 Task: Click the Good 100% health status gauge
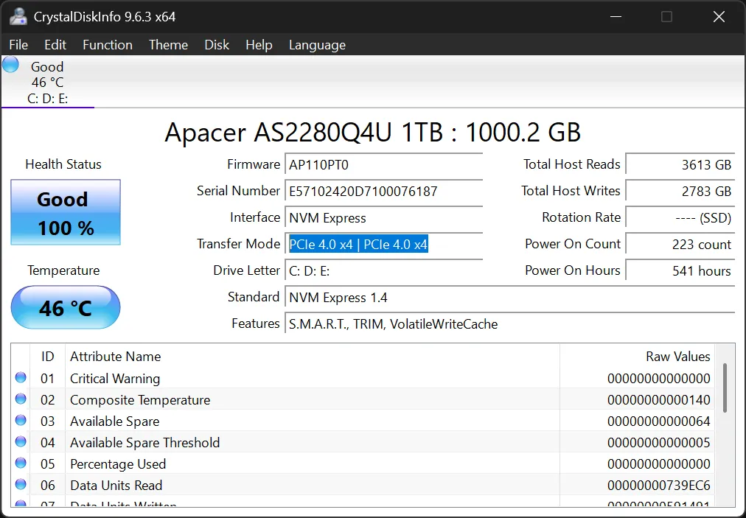[x=65, y=213]
